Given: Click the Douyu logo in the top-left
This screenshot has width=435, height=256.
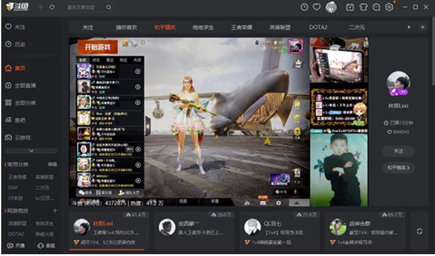Looking at the screenshot, I should point(17,7).
